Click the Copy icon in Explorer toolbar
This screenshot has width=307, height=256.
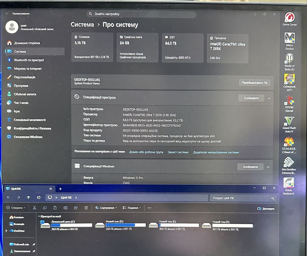45,208
